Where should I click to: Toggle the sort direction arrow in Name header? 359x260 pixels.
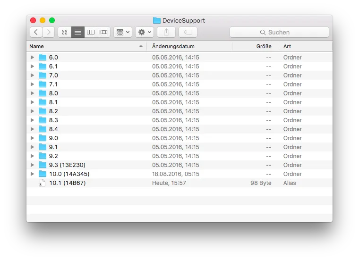[x=141, y=46]
